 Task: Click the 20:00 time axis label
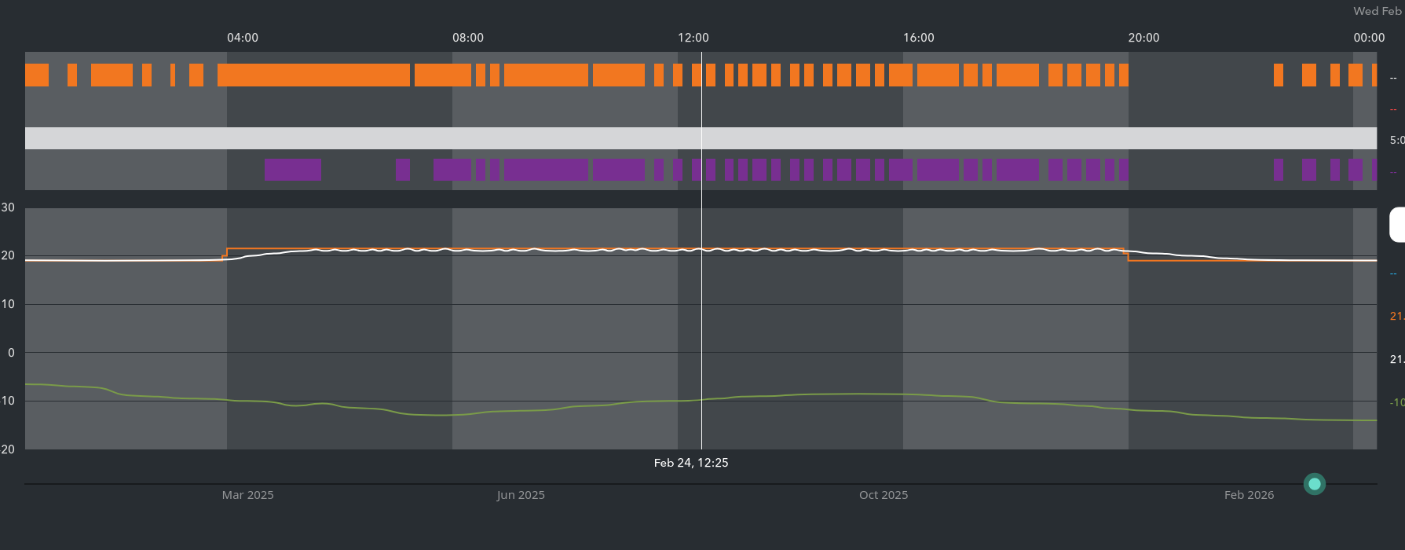pos(1143,38)
